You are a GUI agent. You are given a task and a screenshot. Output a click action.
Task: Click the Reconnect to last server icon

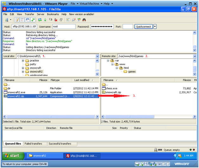pos(61,20)
